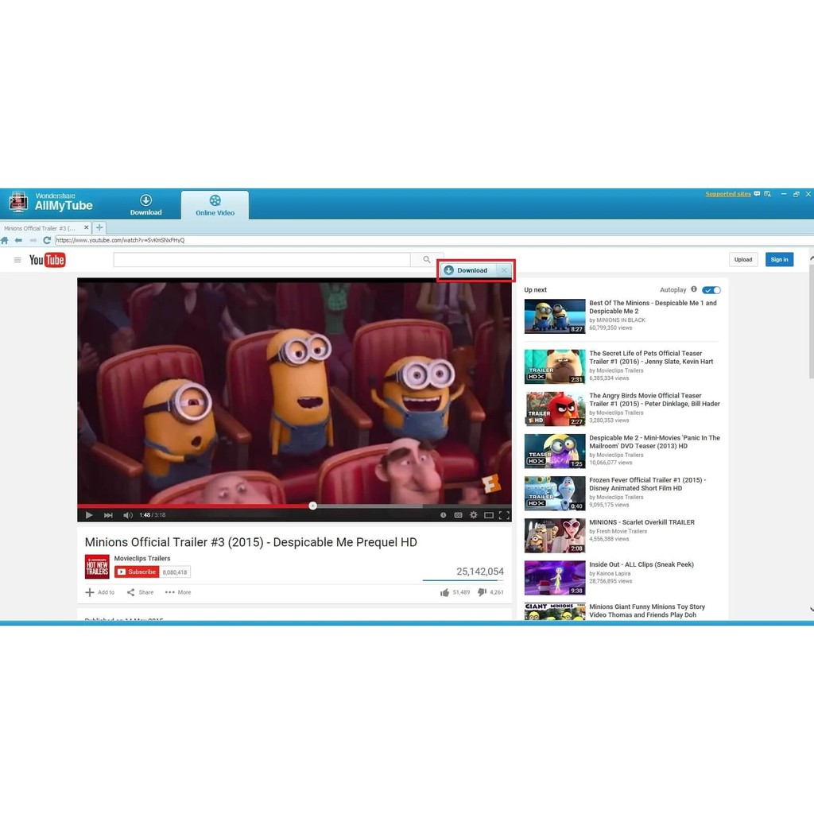Screen dimensions: 814x814
Task: Seek using the video progress bar handle
Action: coord(312,506)
